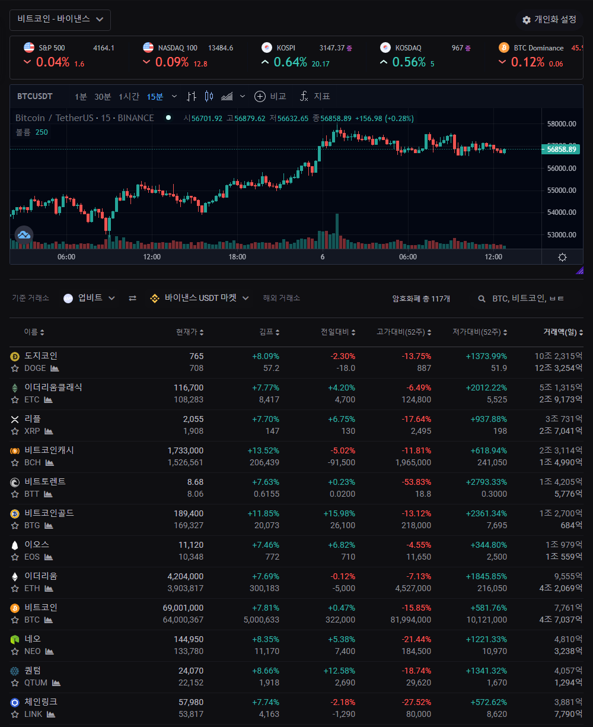593x727 pixels.
Task: Open the DOGE mini chart icon
Action: [x=55, y=368]
